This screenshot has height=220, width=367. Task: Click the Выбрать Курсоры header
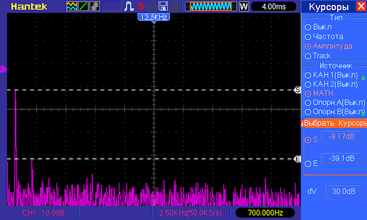click(x=335, y=123)
